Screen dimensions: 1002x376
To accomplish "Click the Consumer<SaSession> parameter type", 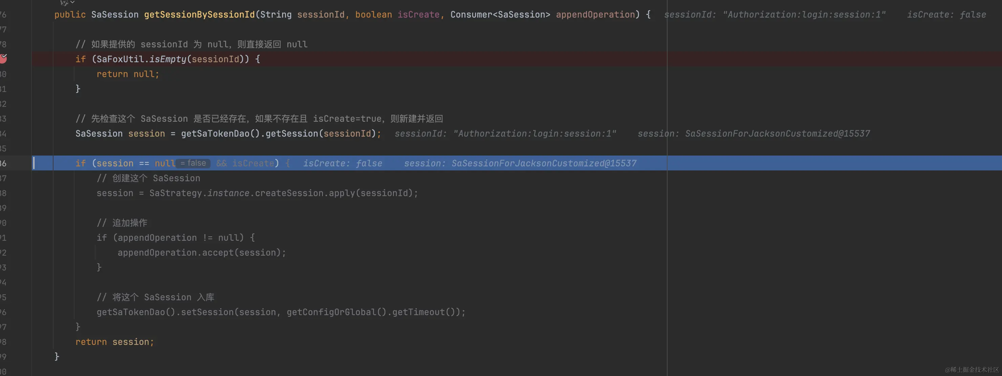I will coord(500,15).
